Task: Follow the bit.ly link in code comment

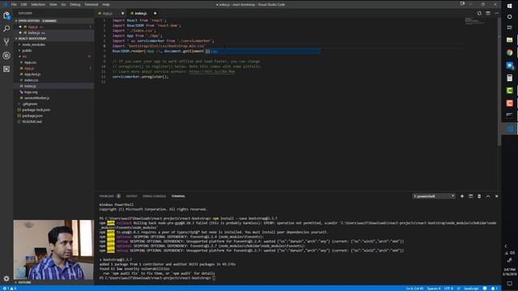Action: pyautogui.click(x=212, y=72)
